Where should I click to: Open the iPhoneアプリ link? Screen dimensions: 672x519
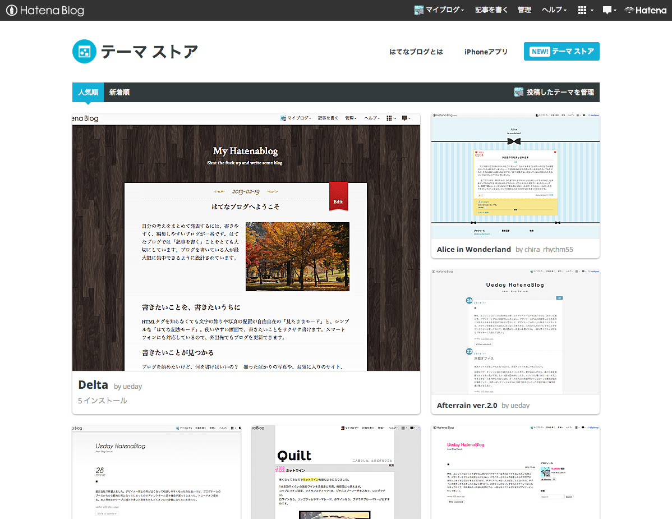(x=486, y=52)
